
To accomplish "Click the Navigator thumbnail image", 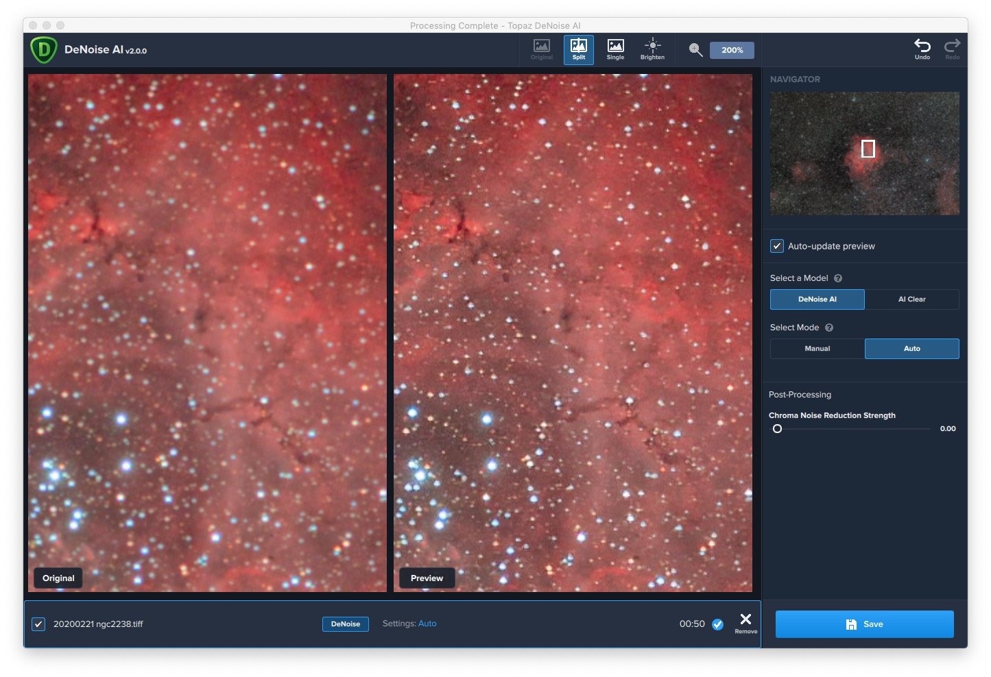I will tap(865, 153).
